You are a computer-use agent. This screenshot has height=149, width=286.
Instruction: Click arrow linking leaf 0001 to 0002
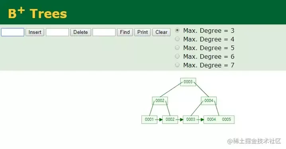tap(159, 120)
